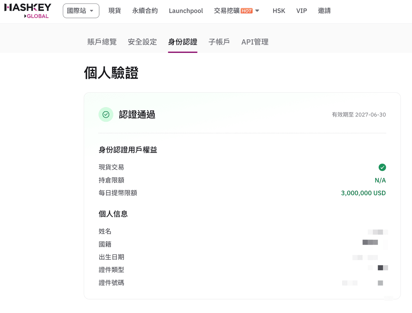This screenshot has width=412, height=313.
Task: Collapse the 國際站 selector arrow
Action: click(91, 11)
